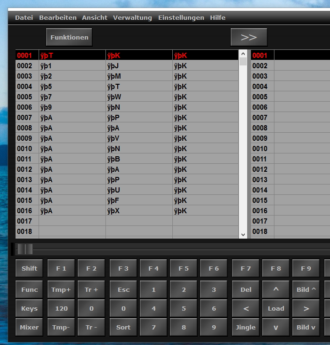The height and width of the screenshot is (345, 330).
Task: Click the horizontal slider handle
Action: [x=25, y=249]
